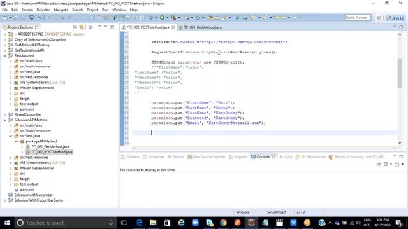Maximize the Console panel
This screenshot has height=229, width=408.
click(x=401, y=156)
